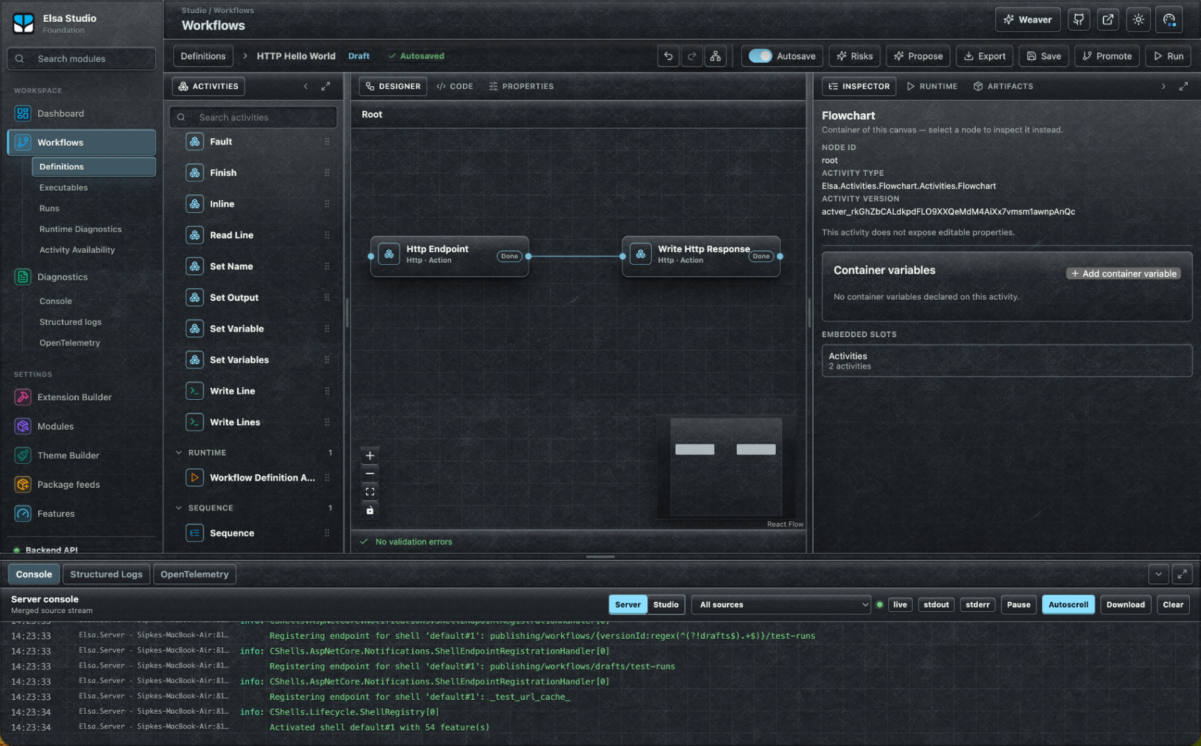
Task: Click the Export button
Action: tap(985, 56)
